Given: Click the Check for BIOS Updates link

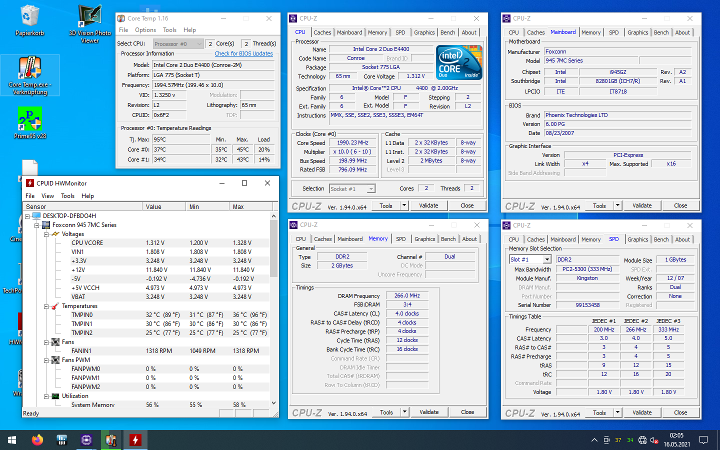Looking at the screenshot, I should [243, 53].
